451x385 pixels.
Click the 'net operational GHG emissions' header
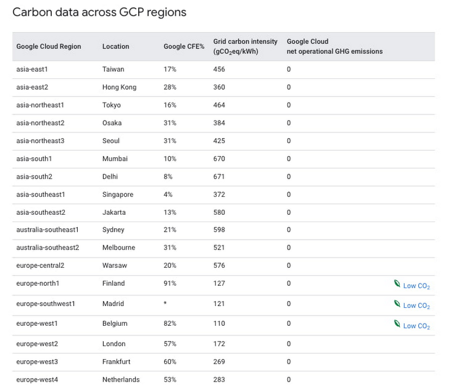[334, 51]
